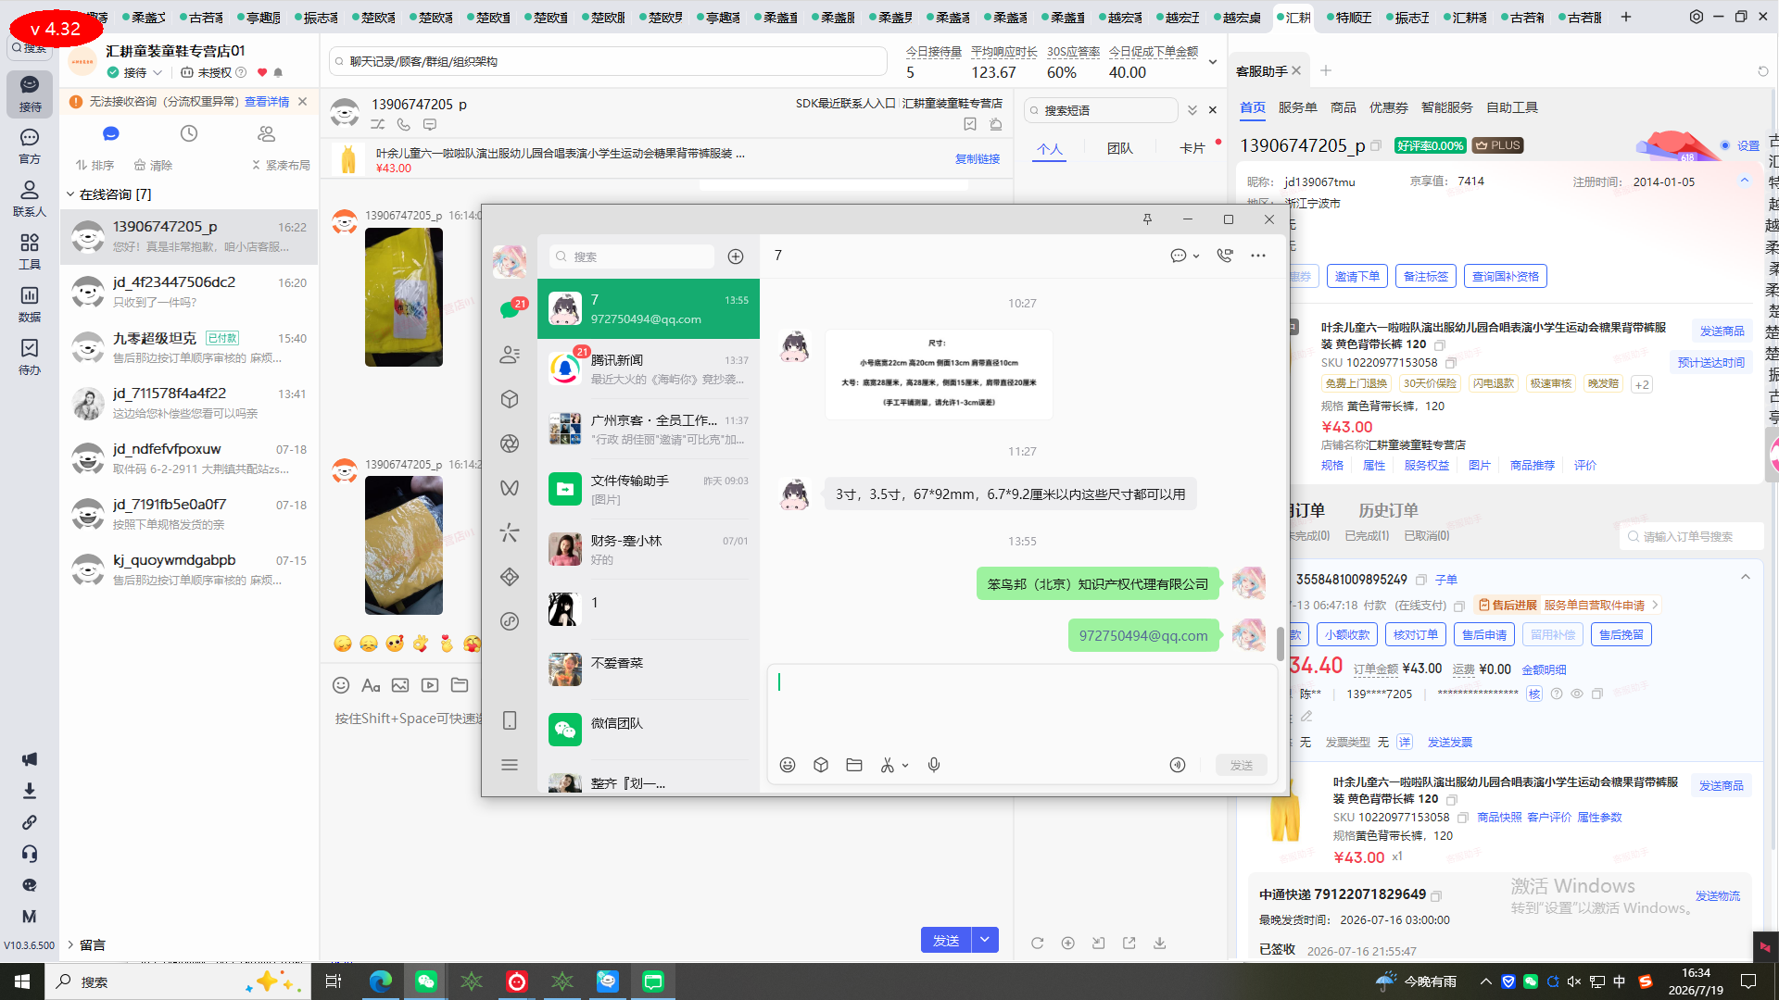Collapse the quick phrases panel double chevron
The image size is (1779, 1000).
click(1192, 110)
